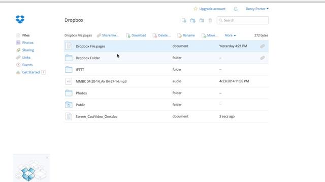Click the Dropbox logo icon
This screenshot has width=325, height=182.
point(20,19)
